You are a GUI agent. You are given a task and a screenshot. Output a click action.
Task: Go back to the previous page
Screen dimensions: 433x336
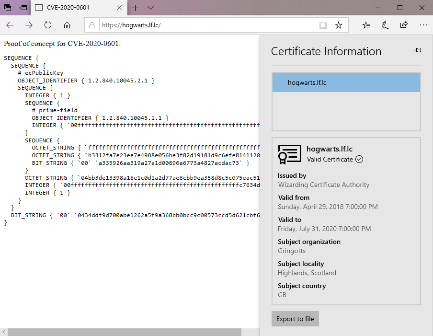tap(10, 25)
